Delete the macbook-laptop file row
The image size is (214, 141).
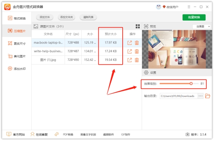[137, 43]
